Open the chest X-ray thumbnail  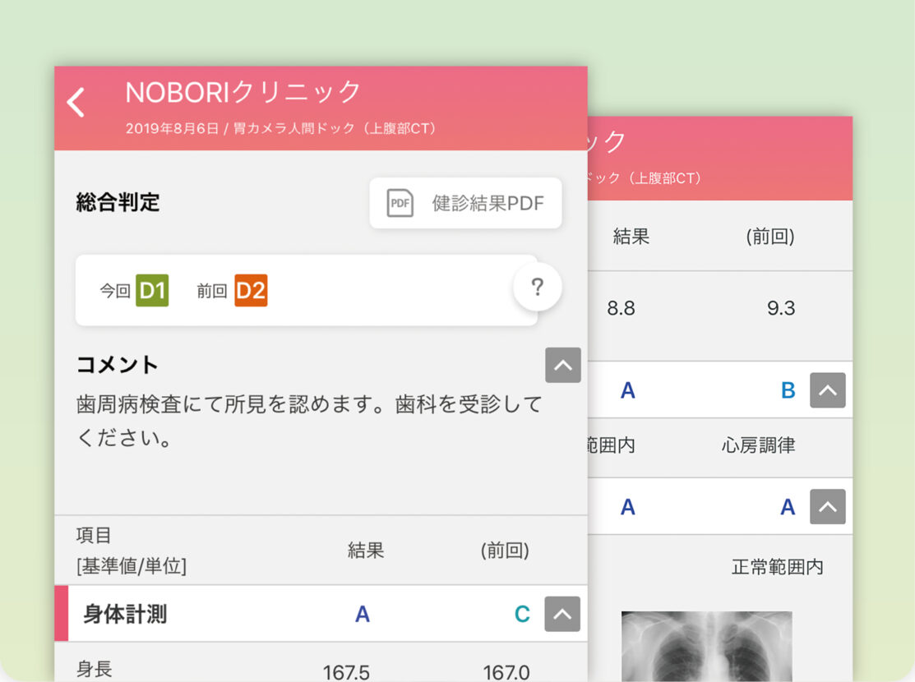click(x=706, y=645)
